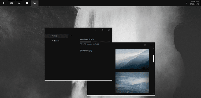
Task: Open the aerial snowy landscape thumbnail
Action: (x=132, y=82)
